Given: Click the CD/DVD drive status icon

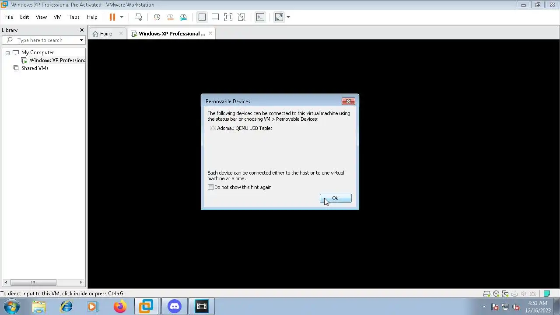Looking at the screenshot, I should click(x=496, y=294).
